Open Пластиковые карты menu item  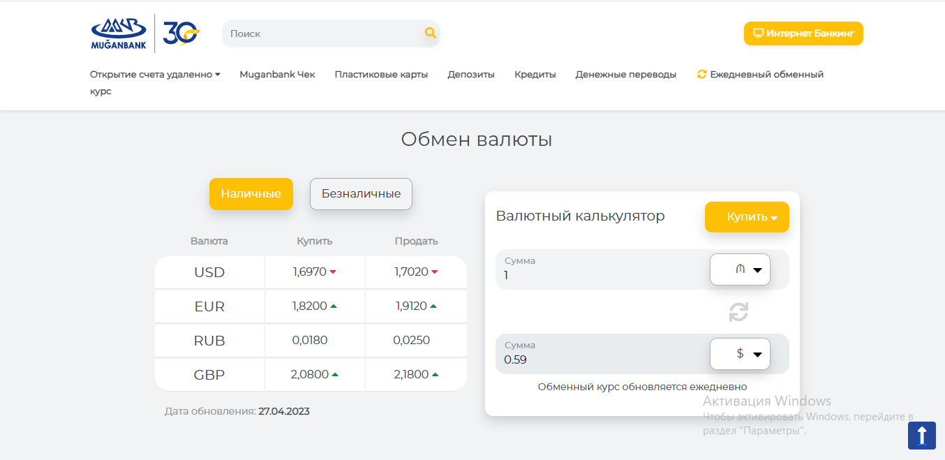pyautogui.click(x=381, y=75)
